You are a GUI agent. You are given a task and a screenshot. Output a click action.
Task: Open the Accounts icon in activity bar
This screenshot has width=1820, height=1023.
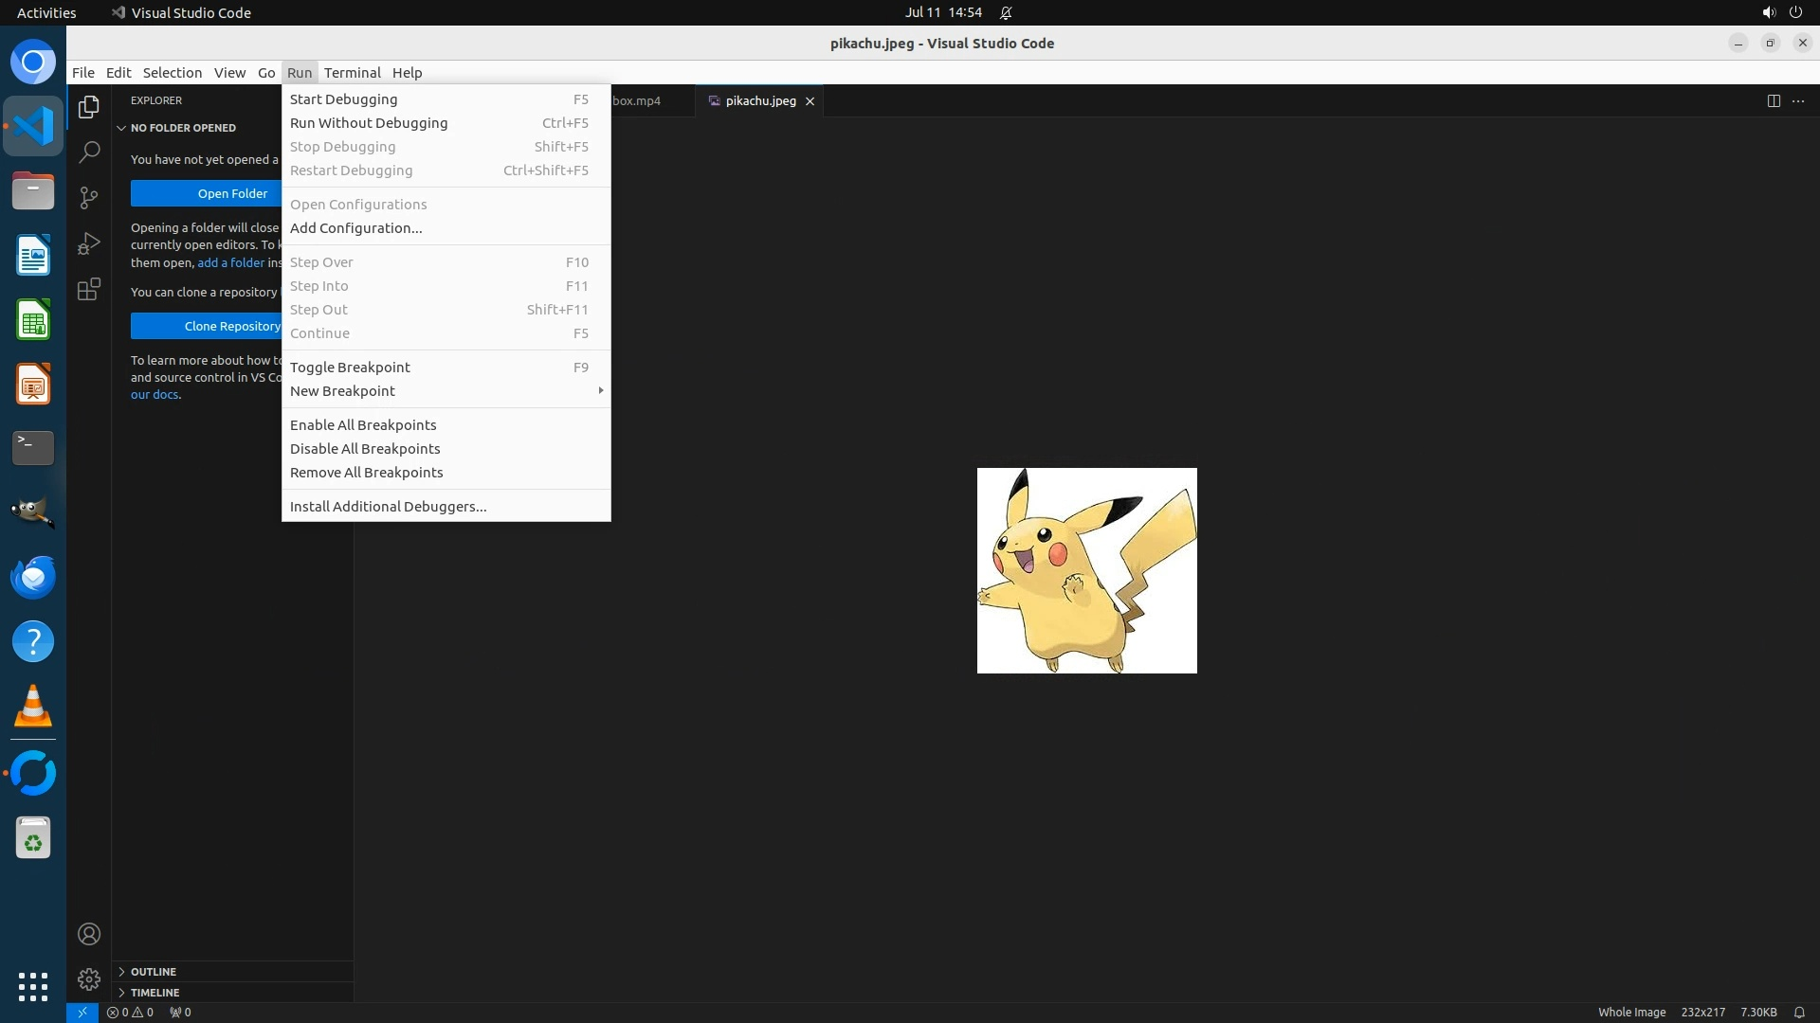coord(89,934)
